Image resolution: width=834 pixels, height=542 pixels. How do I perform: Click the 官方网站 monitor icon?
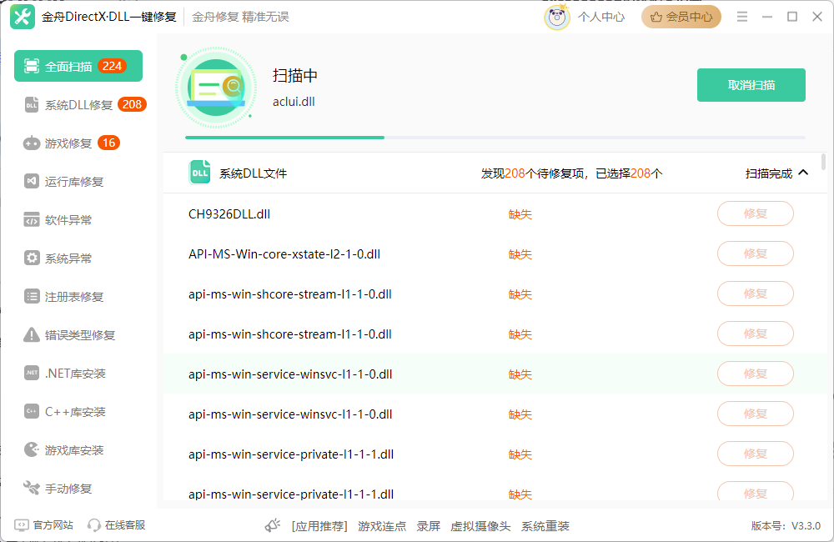pyautogui.click(x=22, y=525)
